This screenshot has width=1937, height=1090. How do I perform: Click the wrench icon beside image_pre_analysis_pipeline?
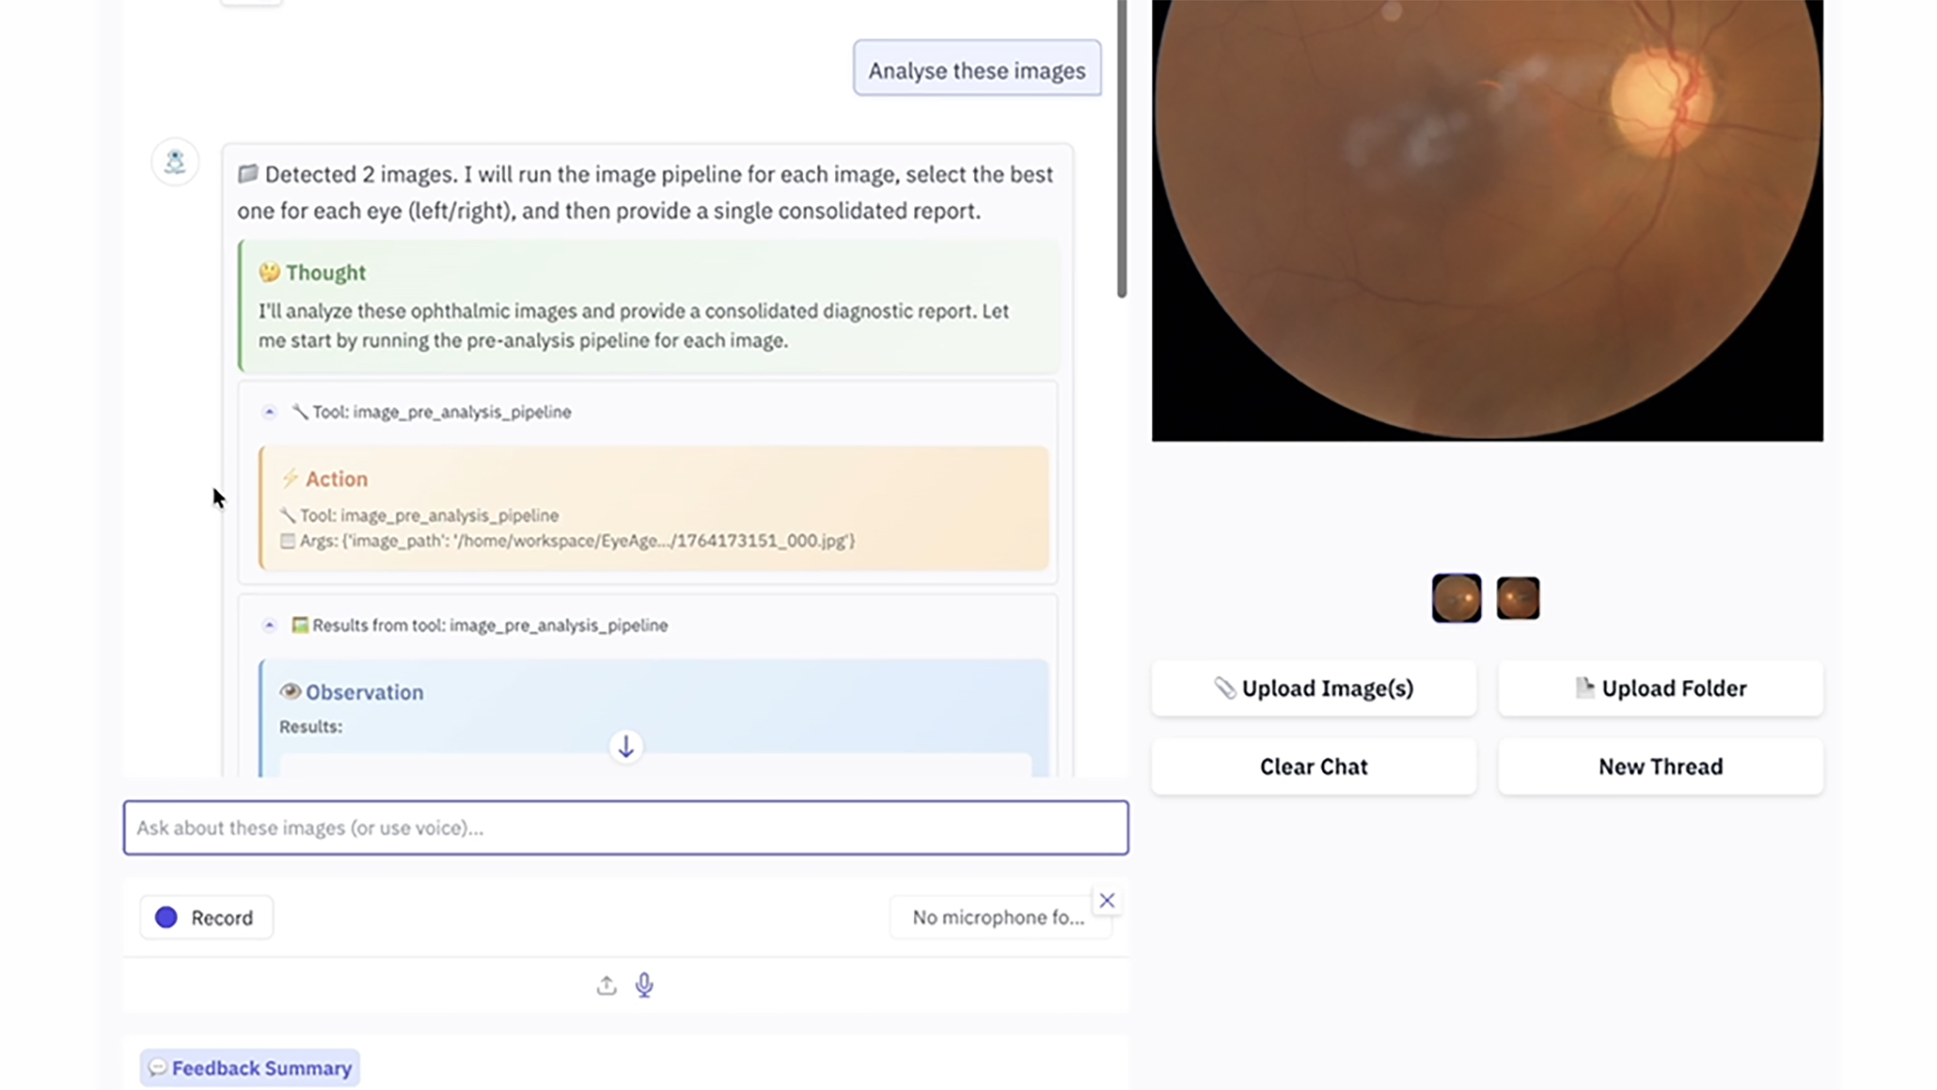point(302,411)
